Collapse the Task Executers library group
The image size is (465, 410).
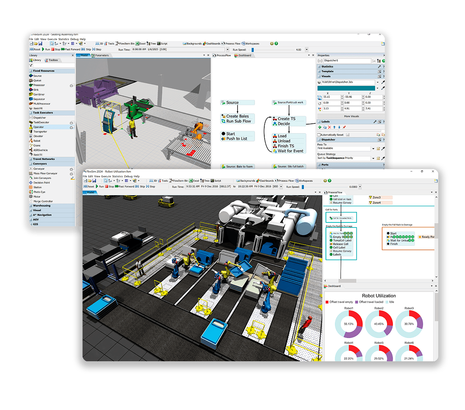31,113
